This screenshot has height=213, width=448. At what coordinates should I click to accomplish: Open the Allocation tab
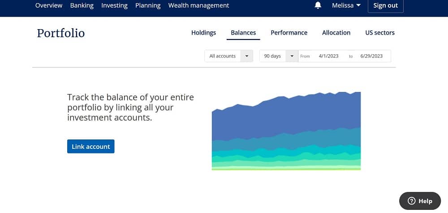[x=336, y=33]
